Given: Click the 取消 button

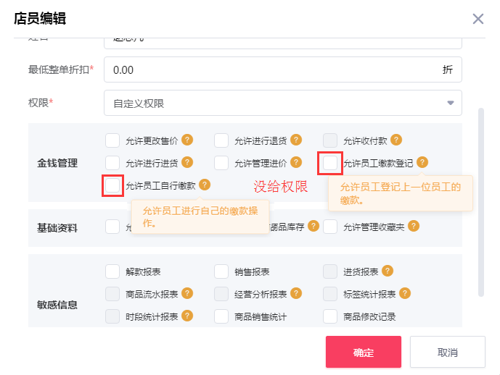Looking at the screenshot, I should (447, 352).
